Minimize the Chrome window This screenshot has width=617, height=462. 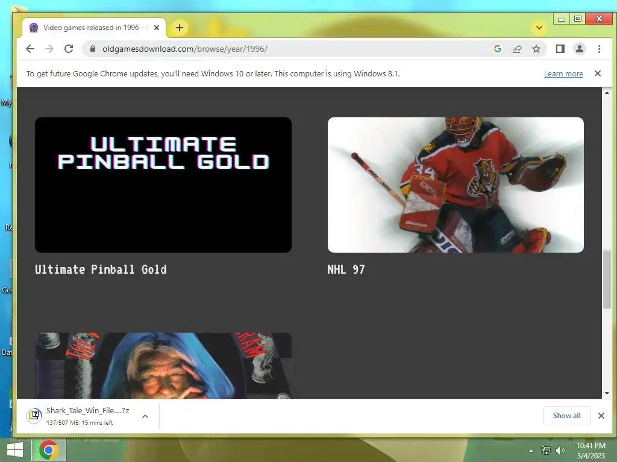562,19
